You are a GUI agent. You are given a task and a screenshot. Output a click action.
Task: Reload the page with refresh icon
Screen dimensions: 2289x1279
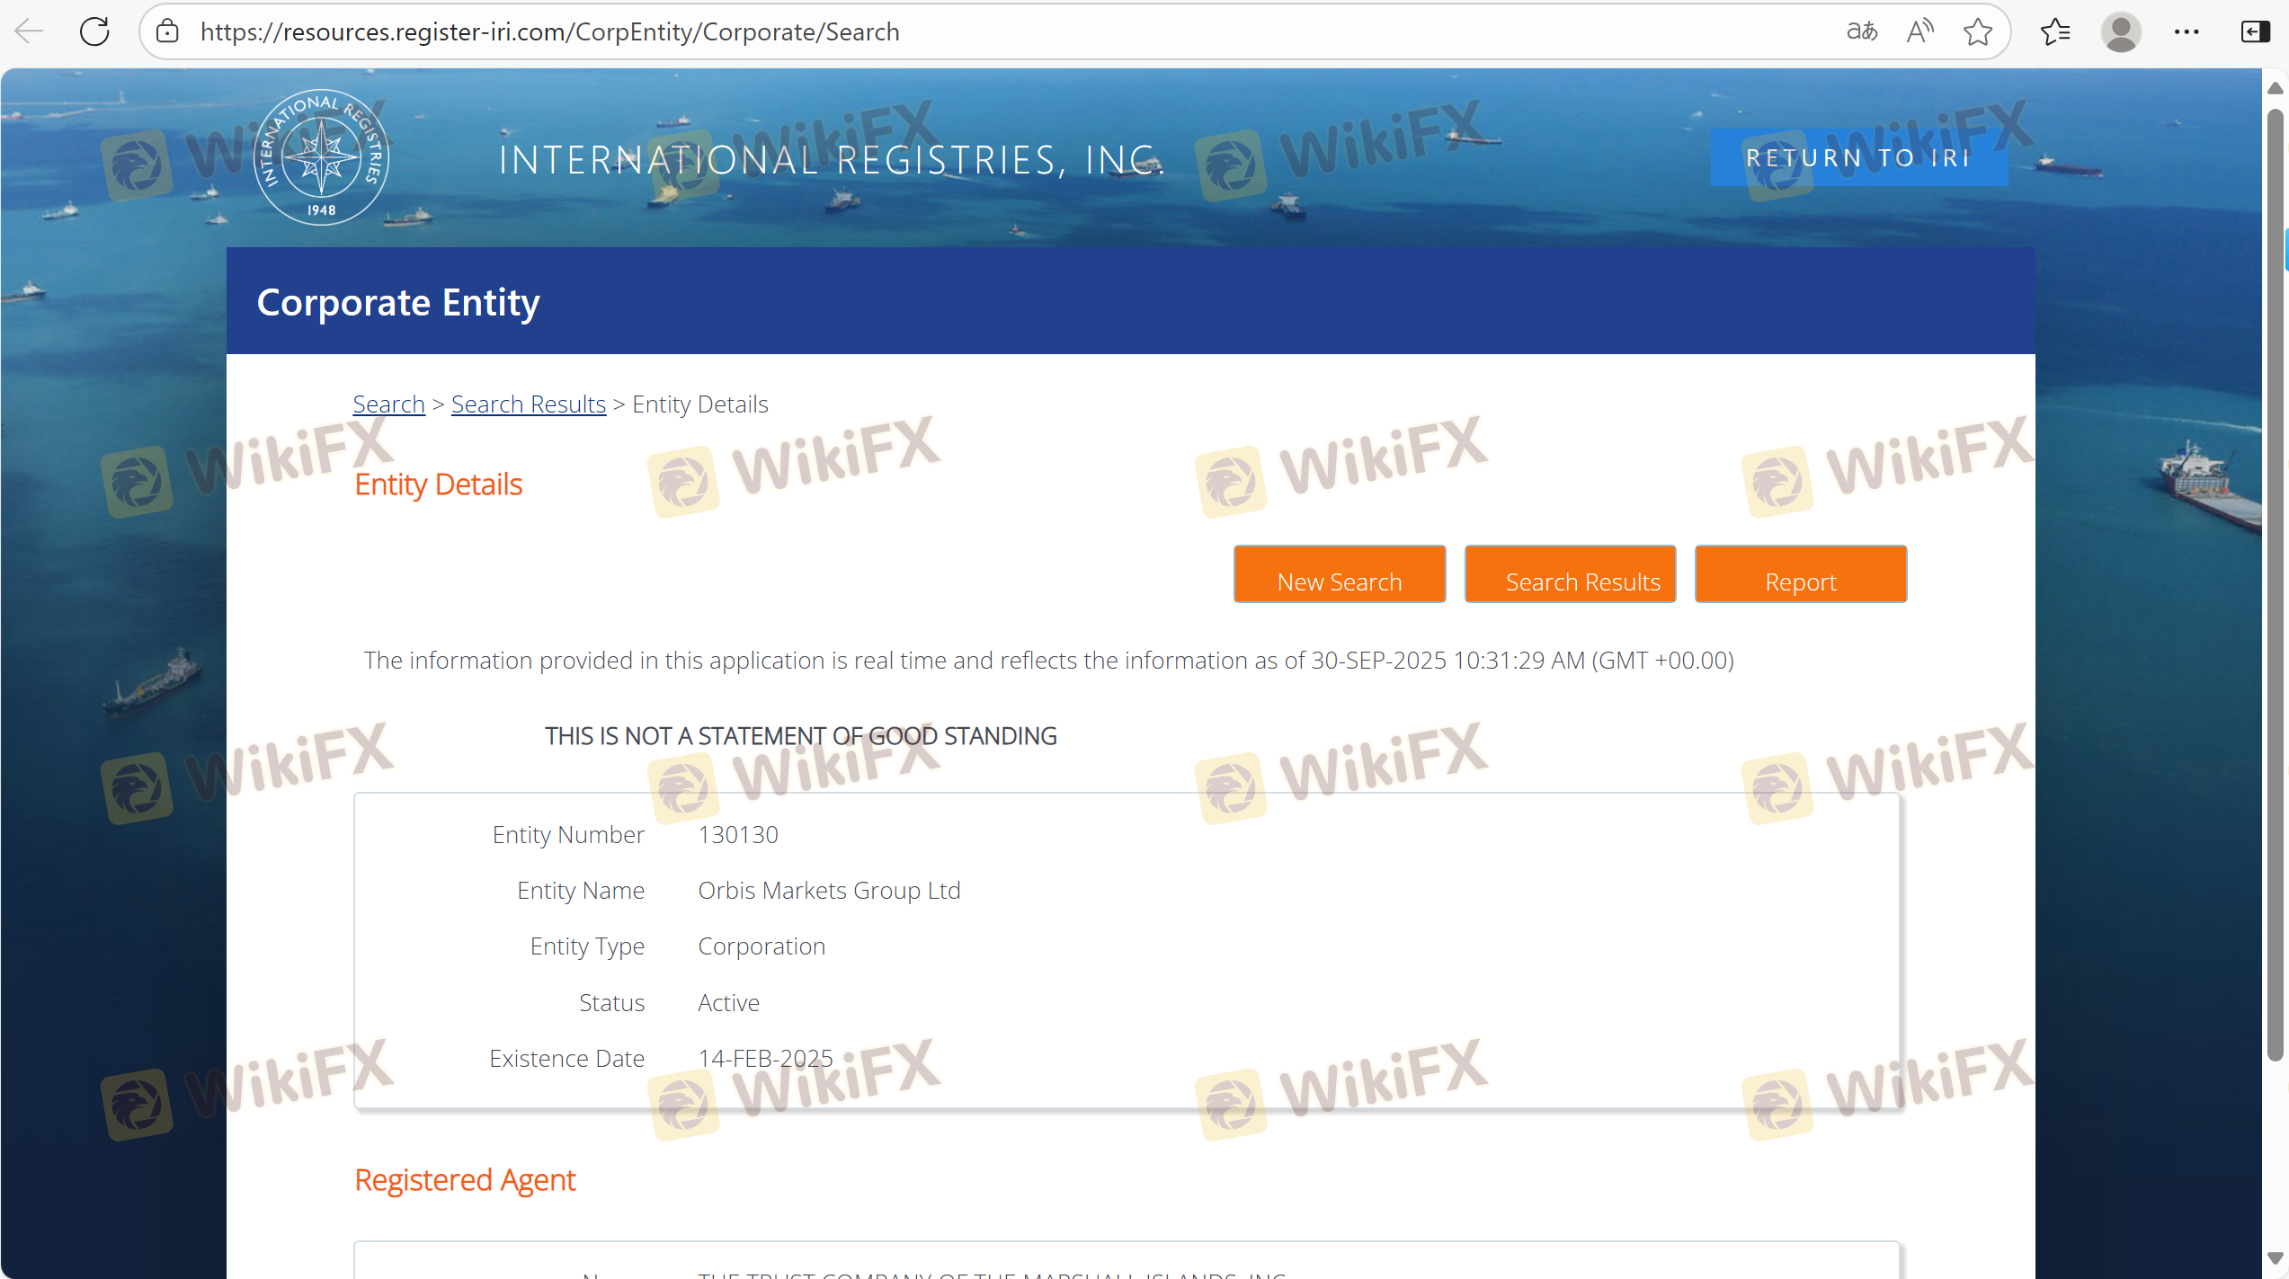pos(94,31)
